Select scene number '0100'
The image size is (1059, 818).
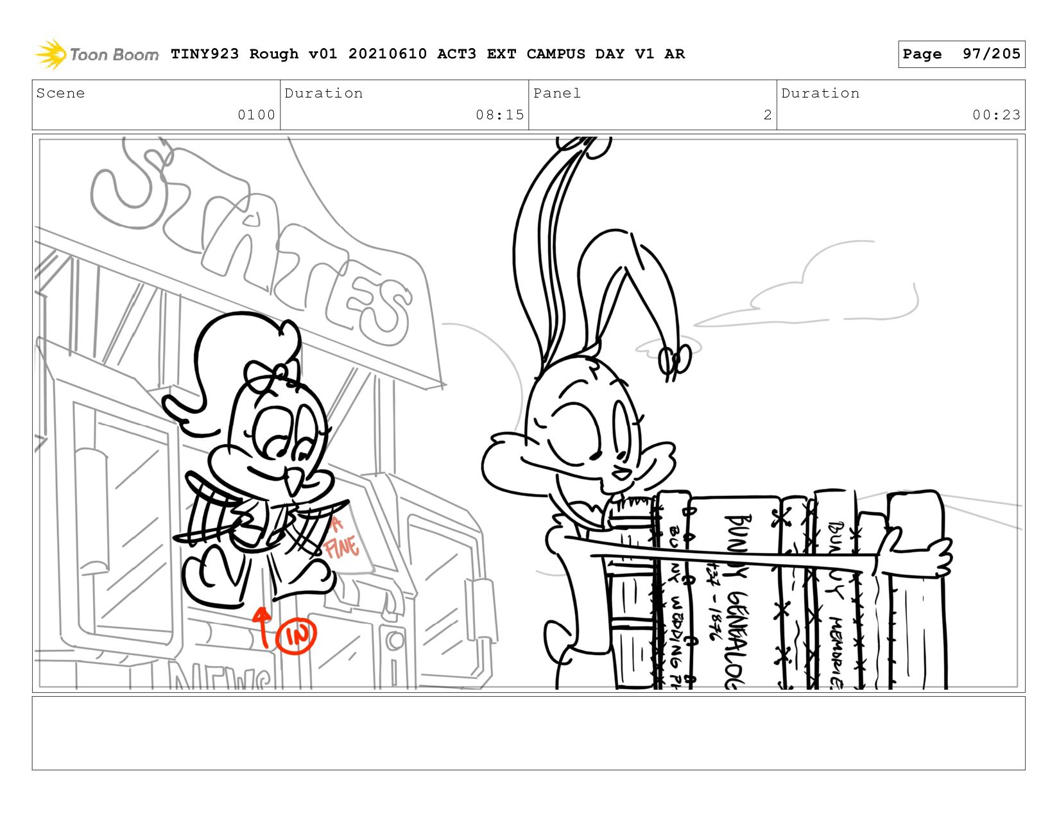256,115
